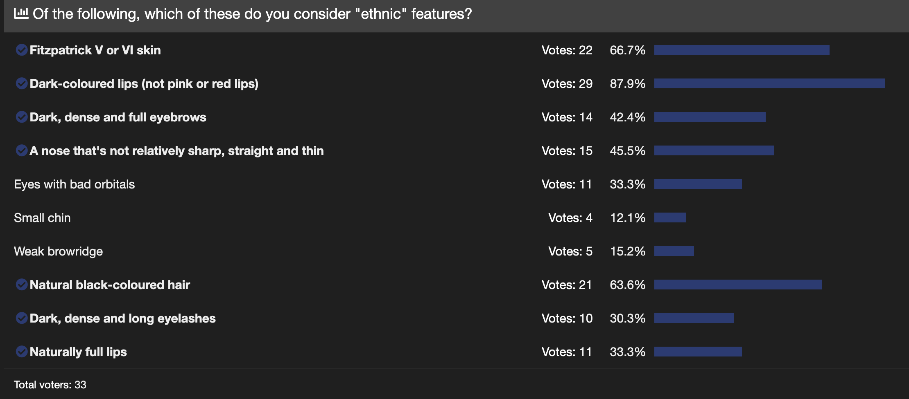Click the 87.9% bar for dark-coloured lips

point(770,83)
